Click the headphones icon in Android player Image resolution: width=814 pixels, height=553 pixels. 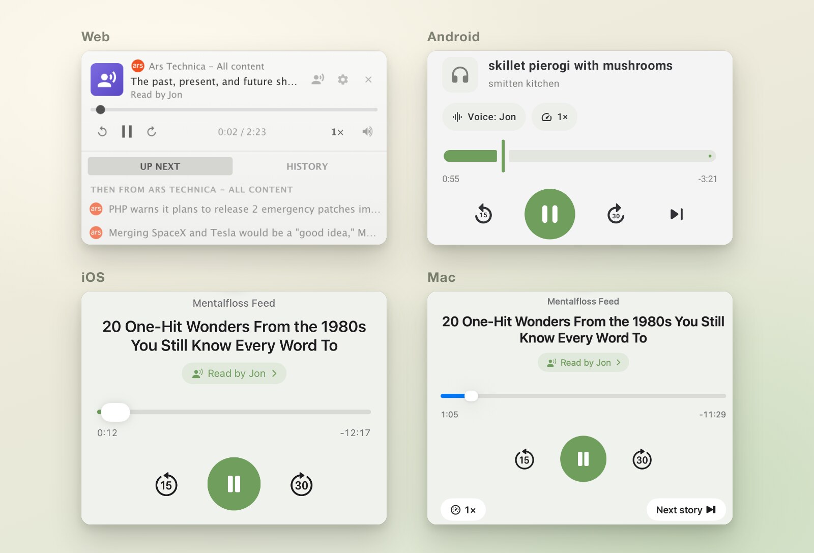click(x=460, y=75)
